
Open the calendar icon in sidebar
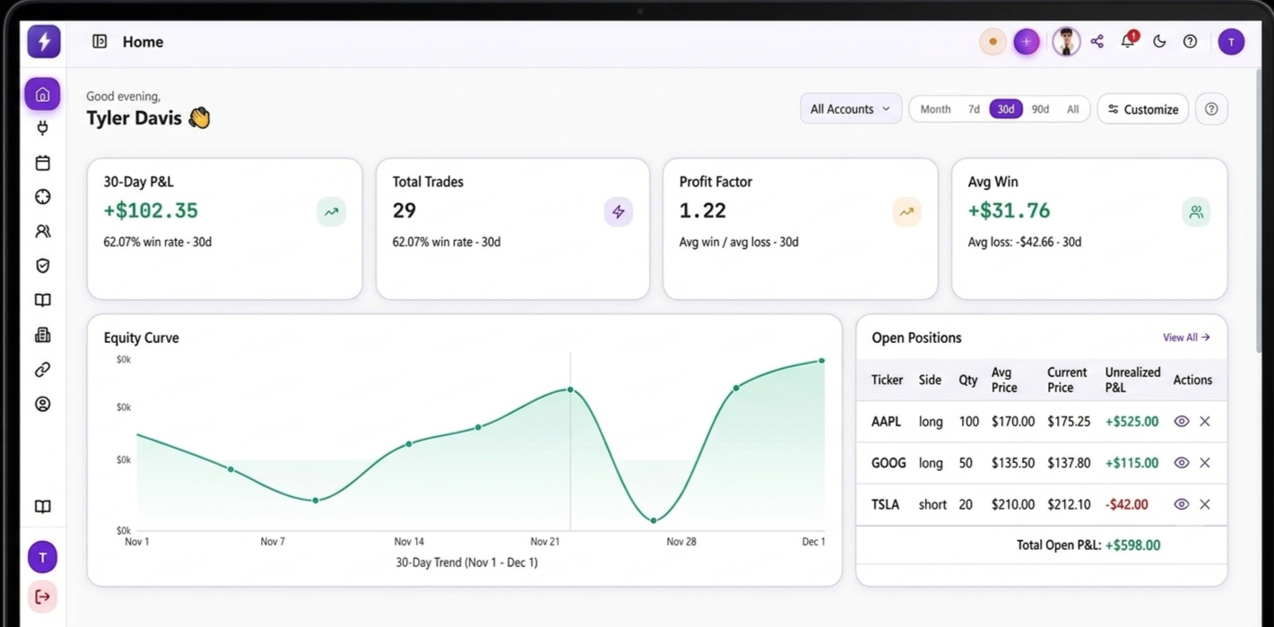42,163
